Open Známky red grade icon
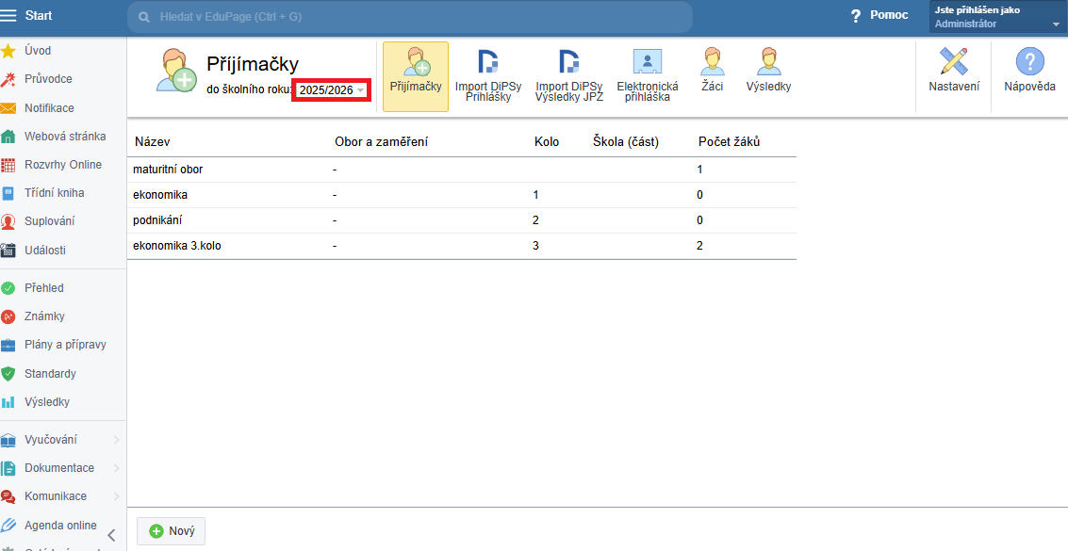The image size is (1068, 551). 8,317
